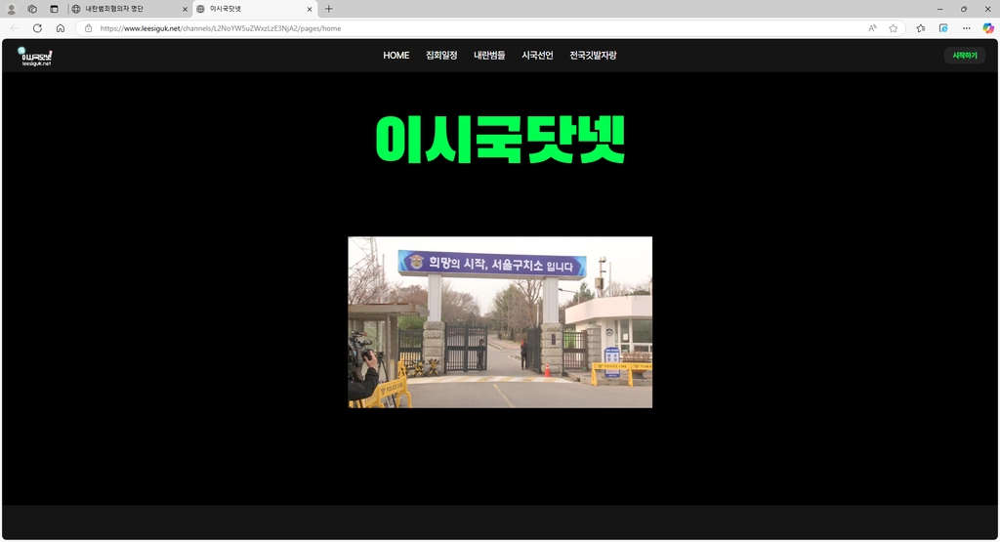1000x542 pixels.
Task: Open the browser profile icon
Action: [11, 9]
